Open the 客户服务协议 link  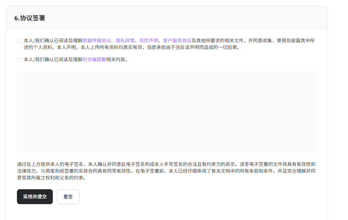177,41
